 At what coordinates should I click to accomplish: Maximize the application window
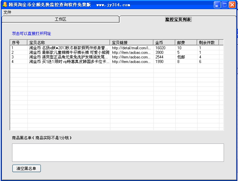(225, 5)
